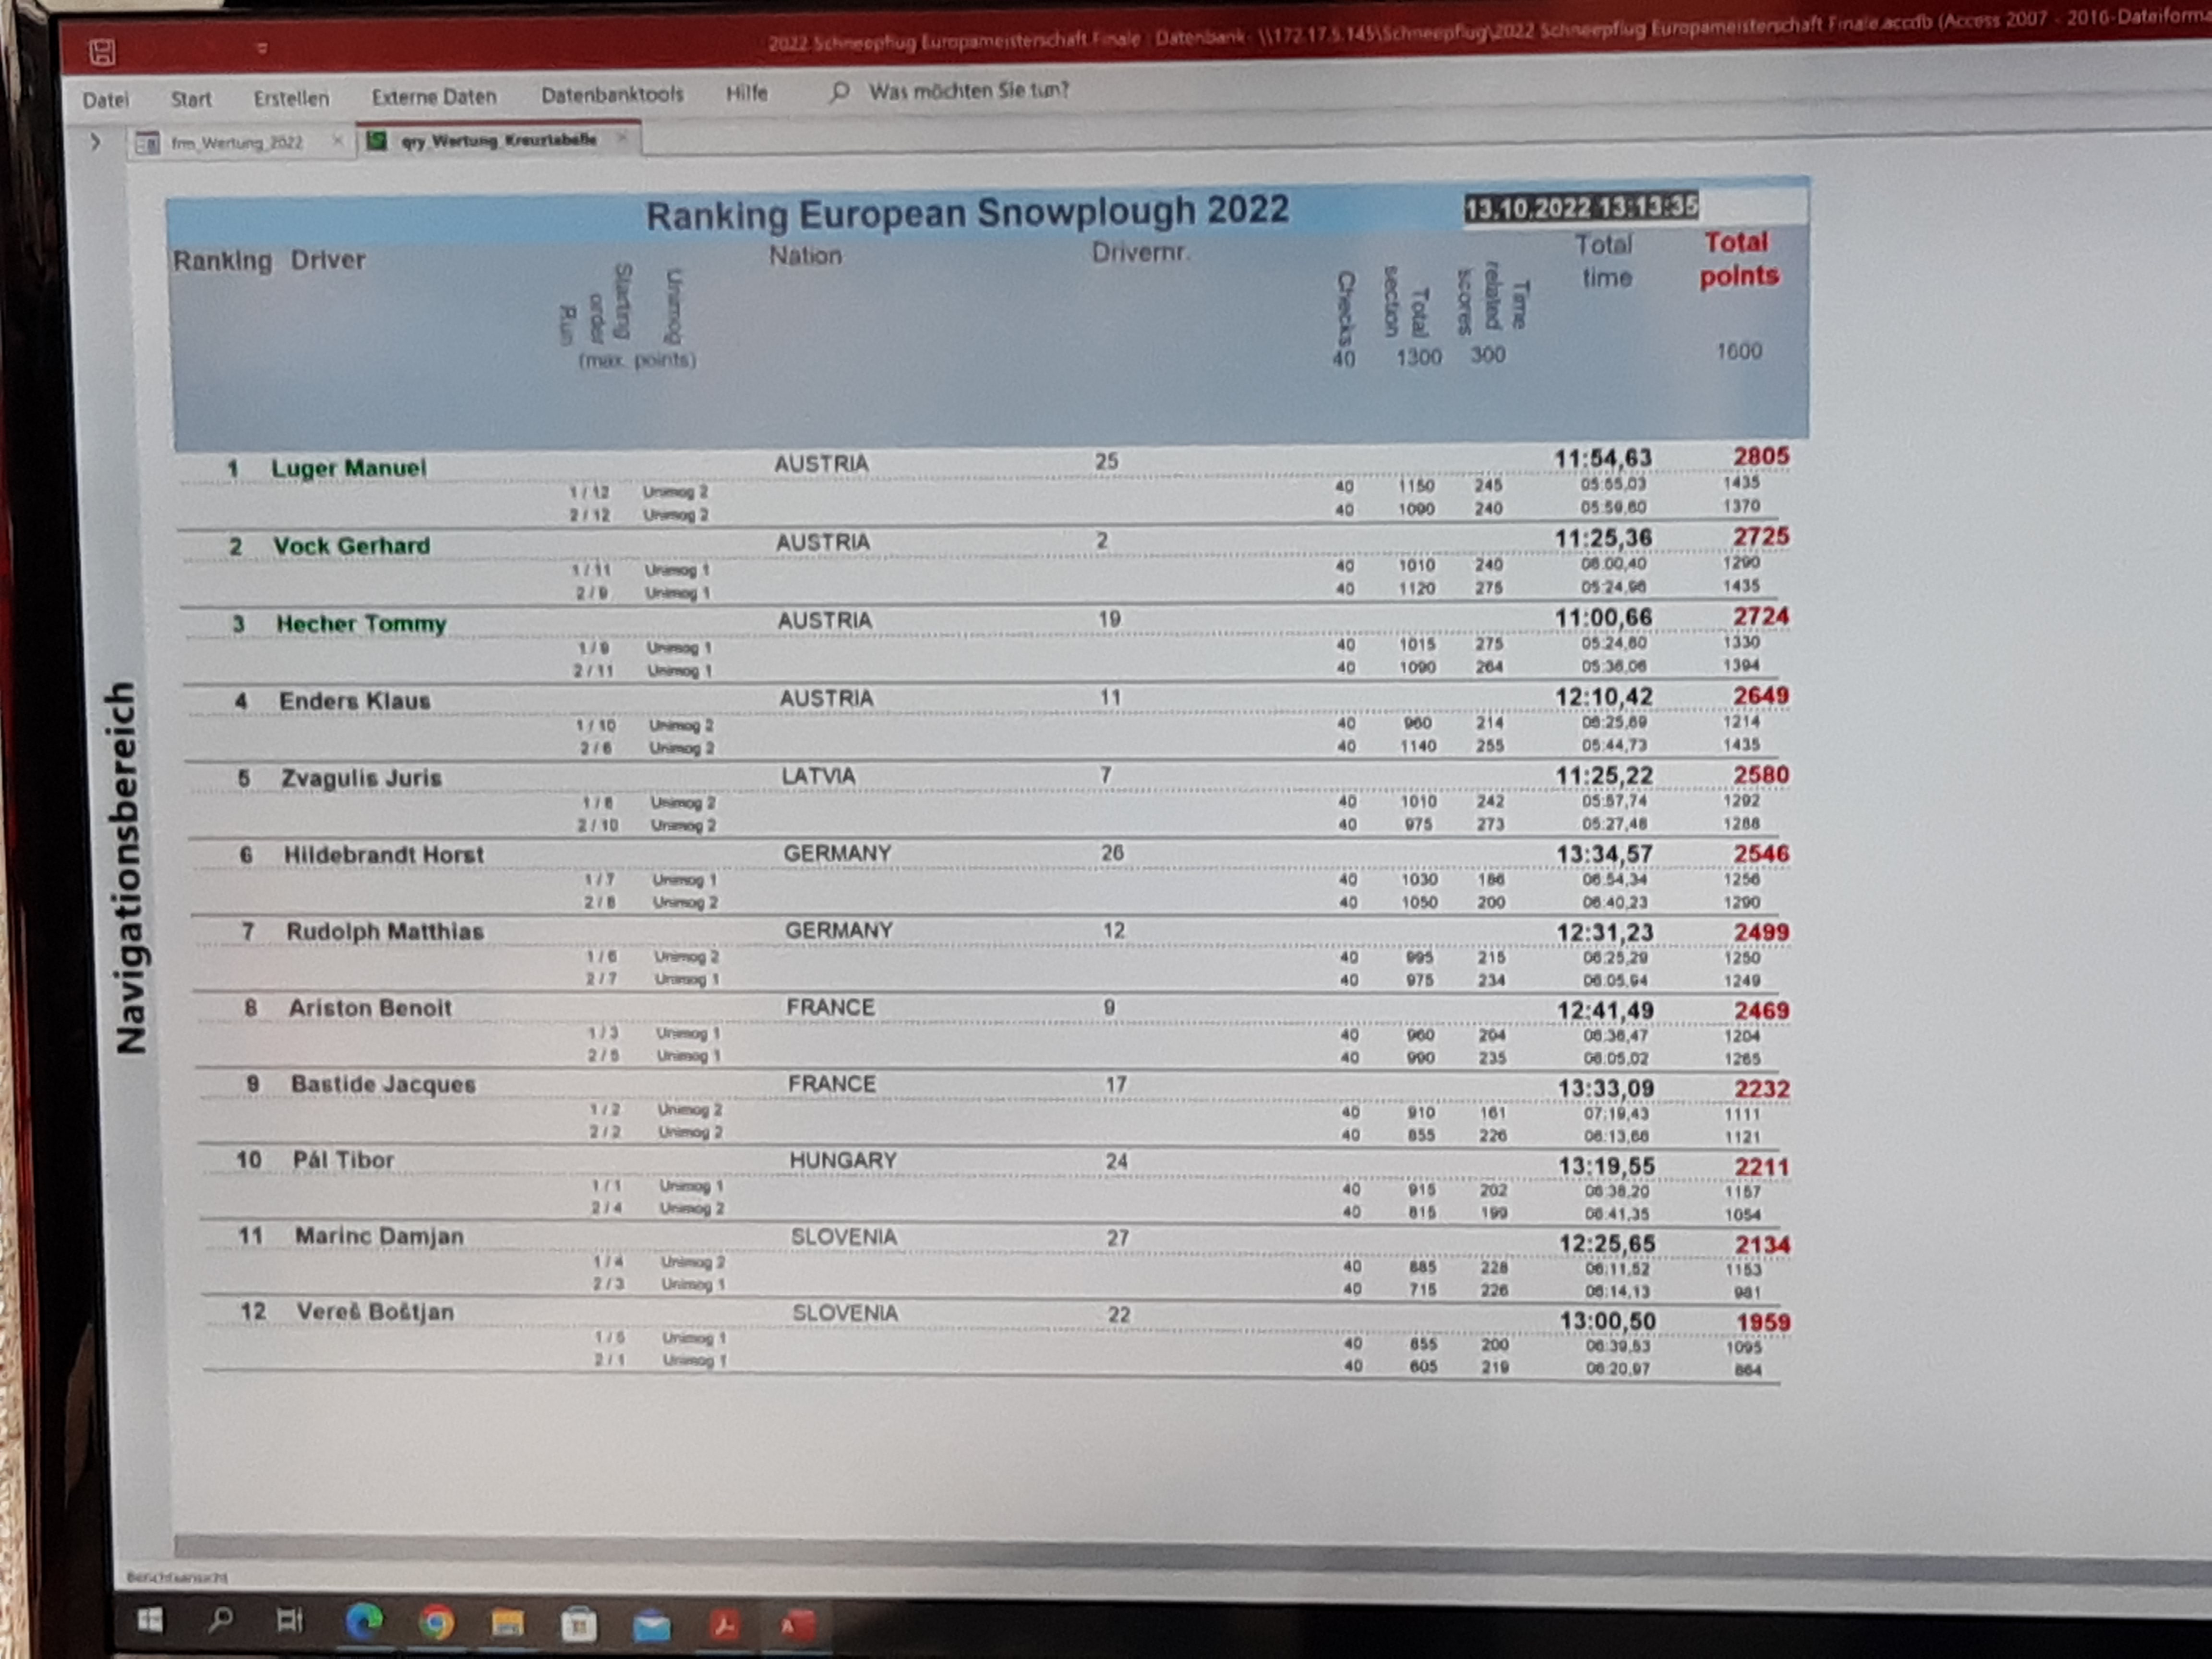Click the 'Driver' column header
The image size is (2212, 1659).
[328, 260]
